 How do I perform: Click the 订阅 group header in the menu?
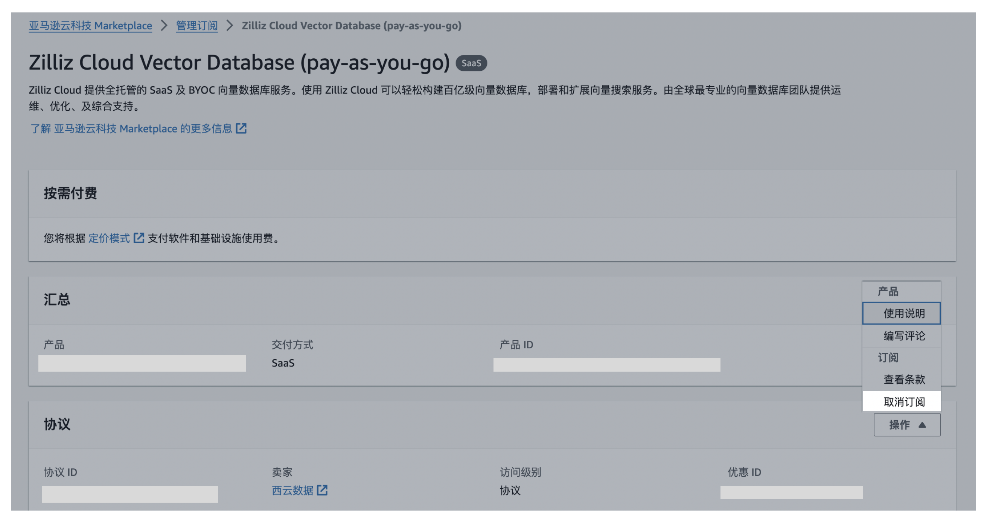pyautogui.click(x=888, y=357)
